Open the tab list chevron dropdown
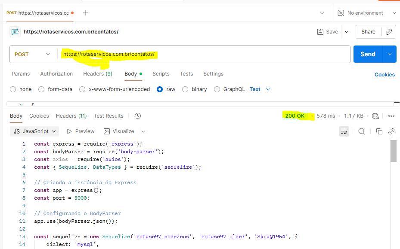Viewport: 400px width, 249px height. pos(322,13)
